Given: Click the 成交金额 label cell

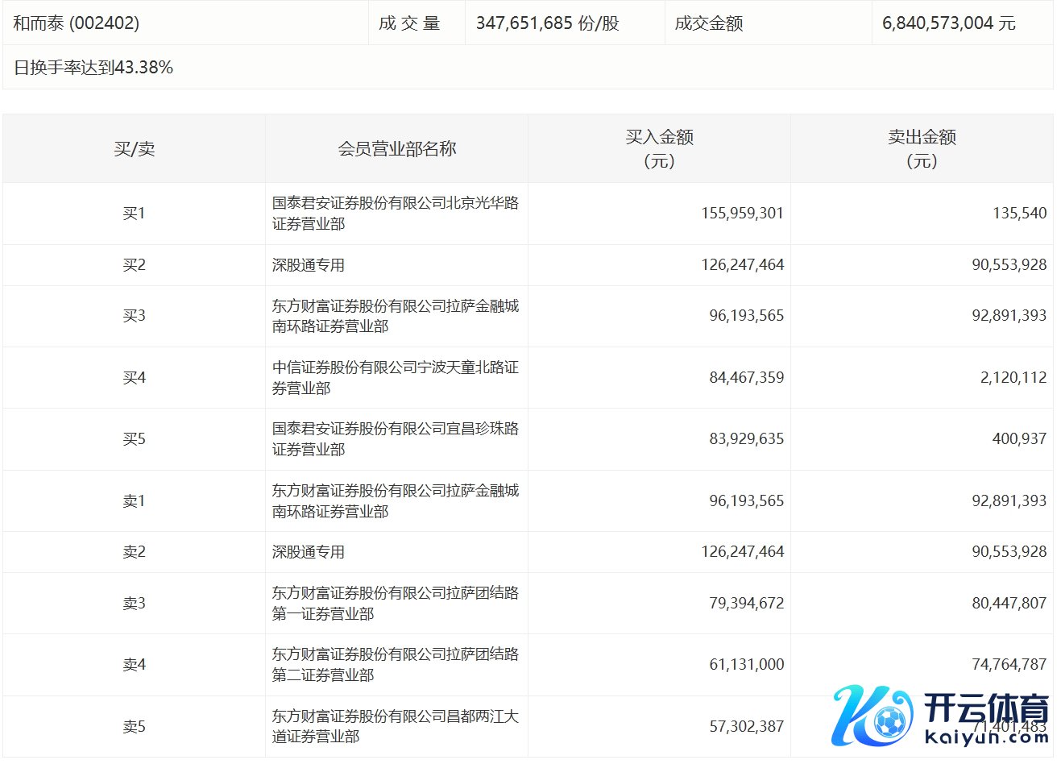Looking at the screenshot, I should [x=709, y=23].
